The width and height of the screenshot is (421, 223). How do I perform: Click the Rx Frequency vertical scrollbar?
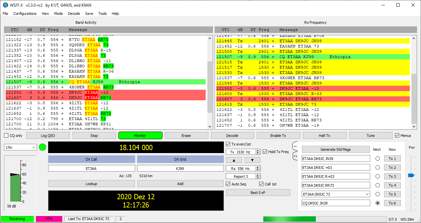pyautogui.click(x=414, y=82)
